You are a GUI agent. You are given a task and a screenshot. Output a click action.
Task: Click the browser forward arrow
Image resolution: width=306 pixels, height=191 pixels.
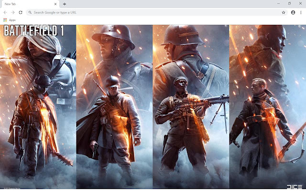(13, 12)
